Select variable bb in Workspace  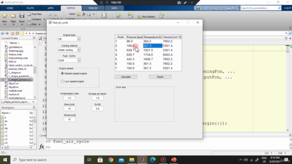click(6, 128)
